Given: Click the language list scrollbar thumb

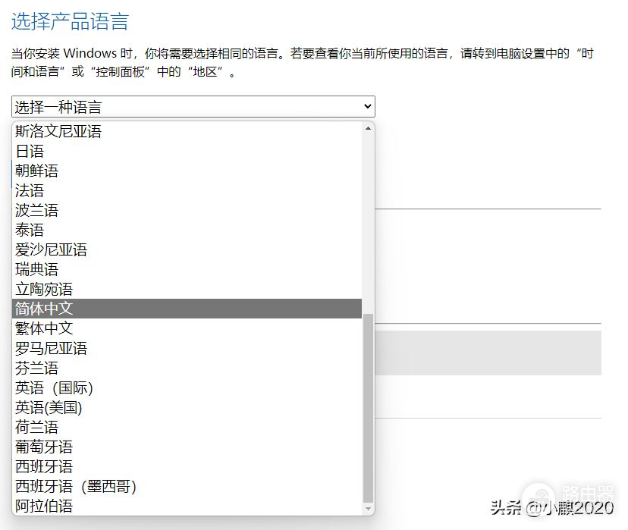Looking at the screenshot, I should (x=368, y=407).
